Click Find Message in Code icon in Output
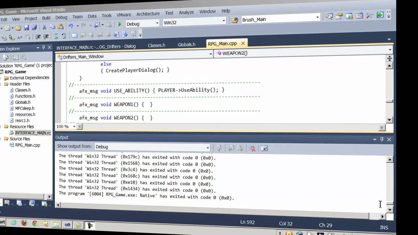Screen dimensions: 418x235 tap(219, 148)
